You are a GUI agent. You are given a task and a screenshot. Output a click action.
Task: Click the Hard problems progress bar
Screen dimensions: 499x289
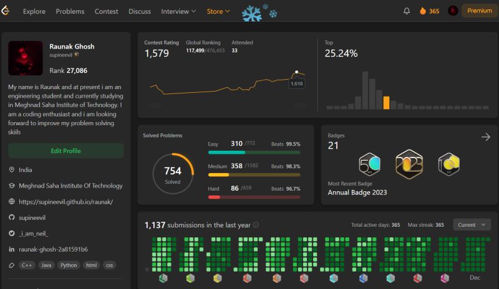click(254, 197)
